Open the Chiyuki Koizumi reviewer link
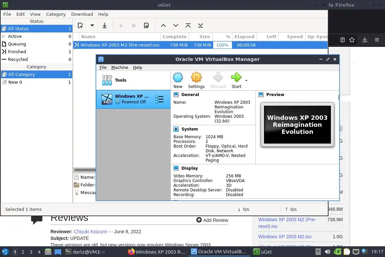The width and height of the screenshot is (385, 257). pos(90,232)
